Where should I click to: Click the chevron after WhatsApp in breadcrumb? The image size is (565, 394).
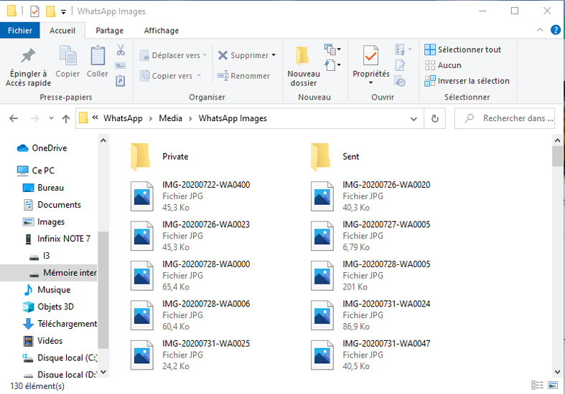pos(151,119)
